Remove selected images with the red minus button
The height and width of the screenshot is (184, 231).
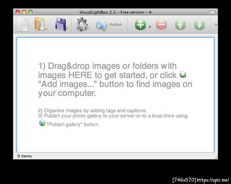point(161,24)
